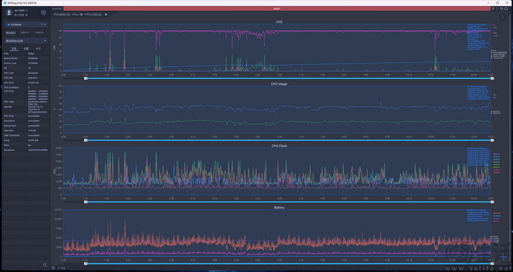Open the folder icon in the top-right toolbar
Viewport: 513px width, 272px height.
tap(501, 9)
